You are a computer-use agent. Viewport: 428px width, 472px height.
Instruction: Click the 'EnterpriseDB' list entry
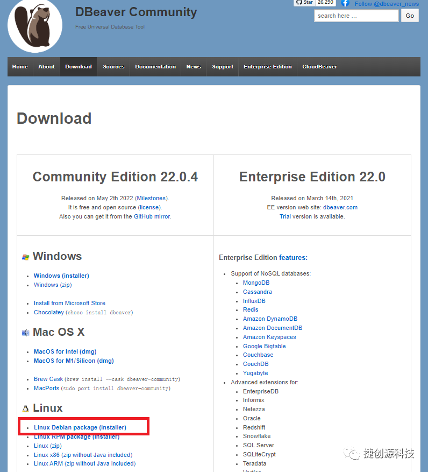click(x=261, y=391)
